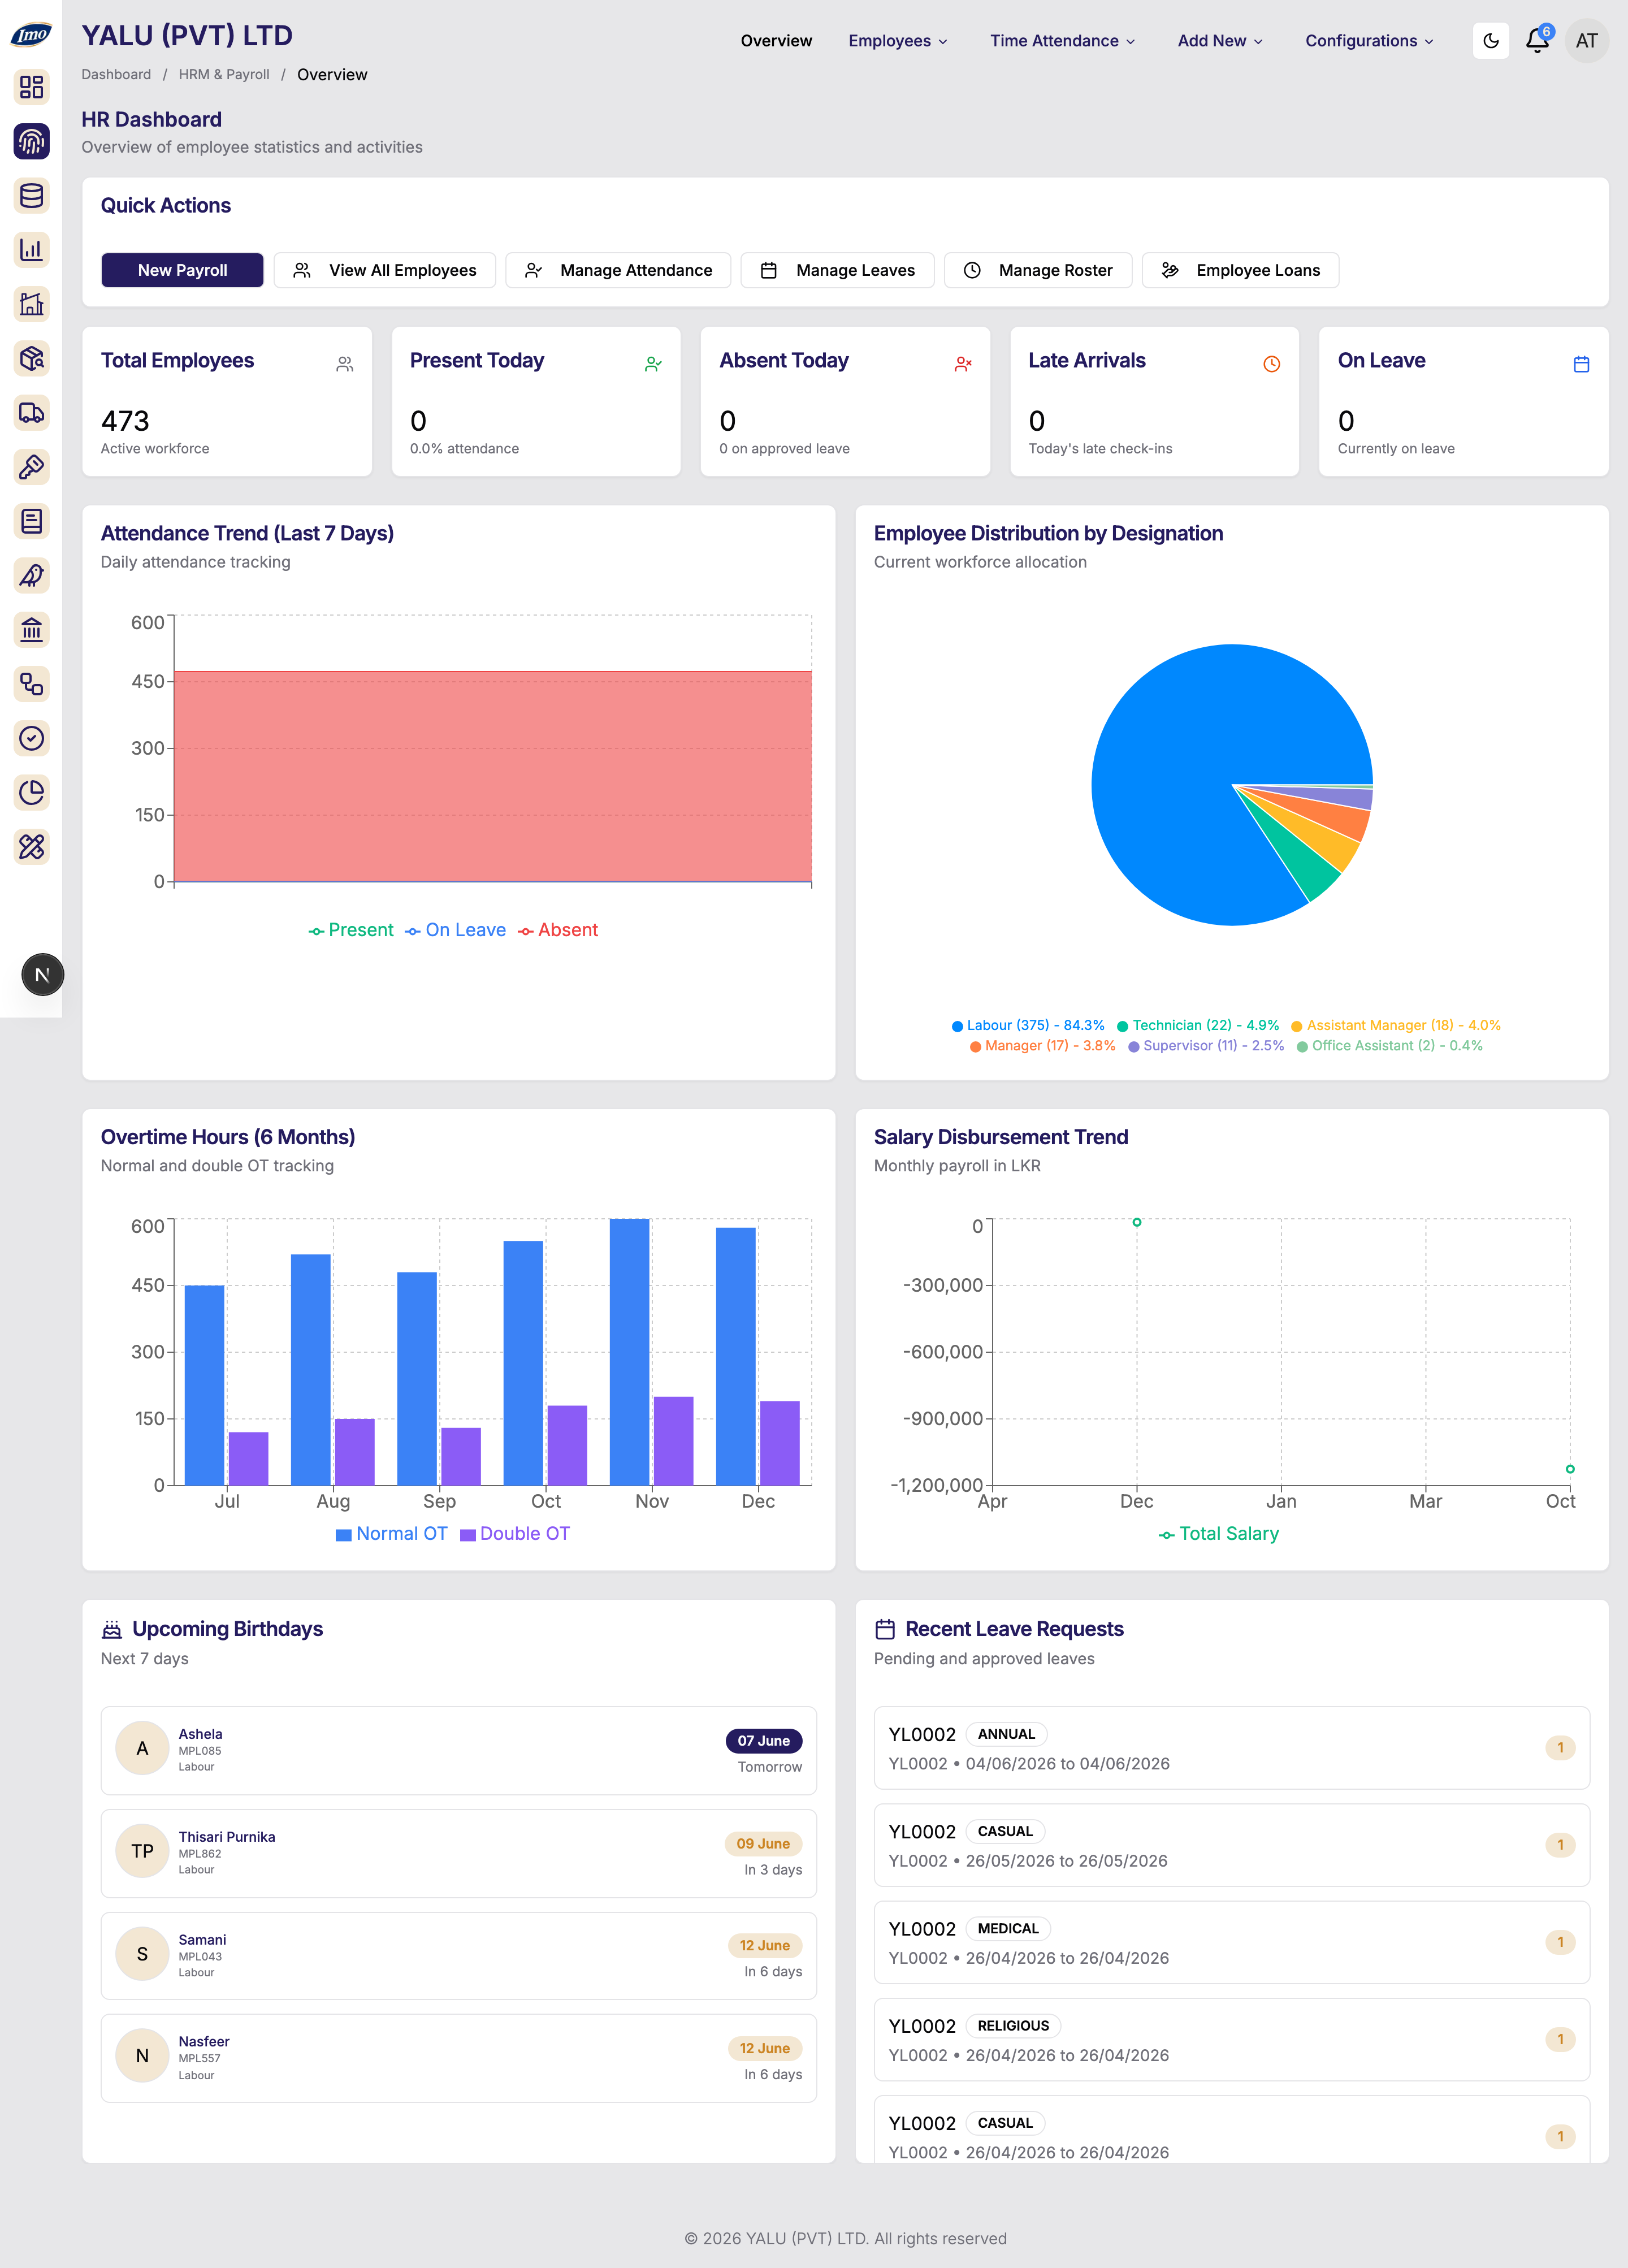This screenshot has height=2268, width=1628.
Task: Click the Nov Normal OT bar
Action: click(x=629, y=1352)
